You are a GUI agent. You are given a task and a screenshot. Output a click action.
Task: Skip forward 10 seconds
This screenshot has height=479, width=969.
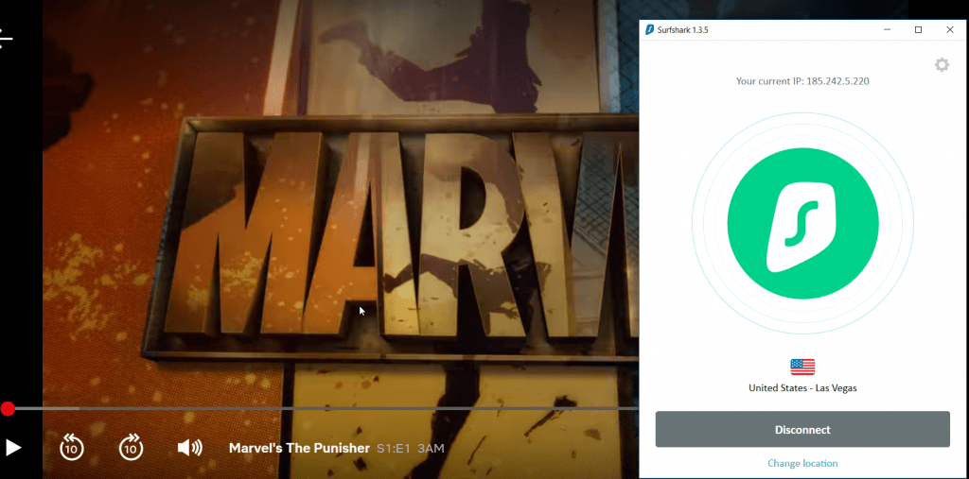[x=131, y=447]
